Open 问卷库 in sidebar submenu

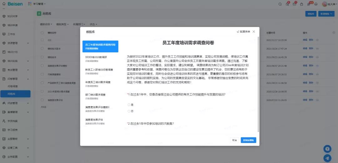(x=16, y=94)
